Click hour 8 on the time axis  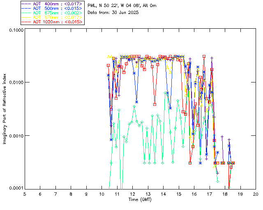71,194
